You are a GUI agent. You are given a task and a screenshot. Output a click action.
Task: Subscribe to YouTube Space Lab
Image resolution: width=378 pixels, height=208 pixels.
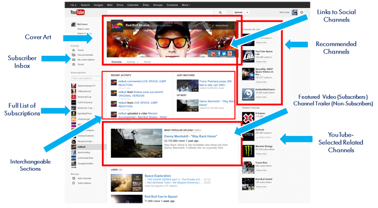click(261, 62)
